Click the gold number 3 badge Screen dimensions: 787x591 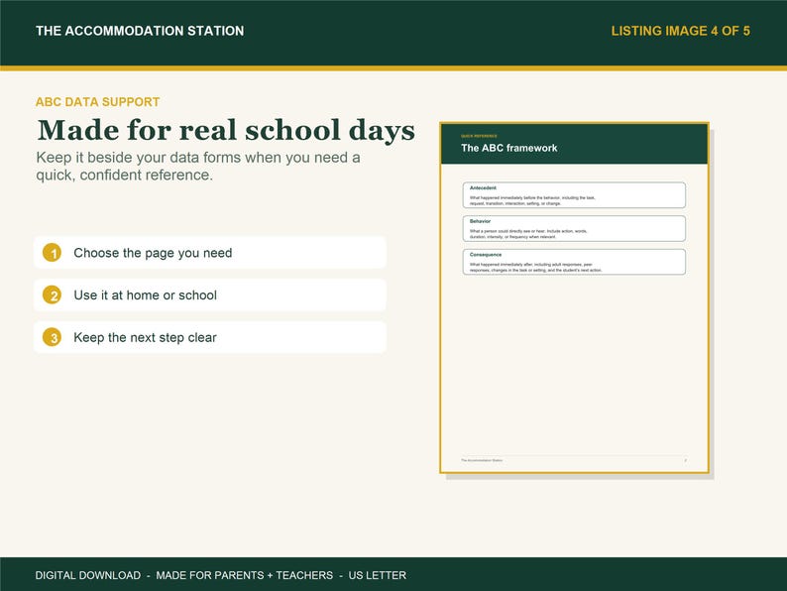(x=52, y=337)
